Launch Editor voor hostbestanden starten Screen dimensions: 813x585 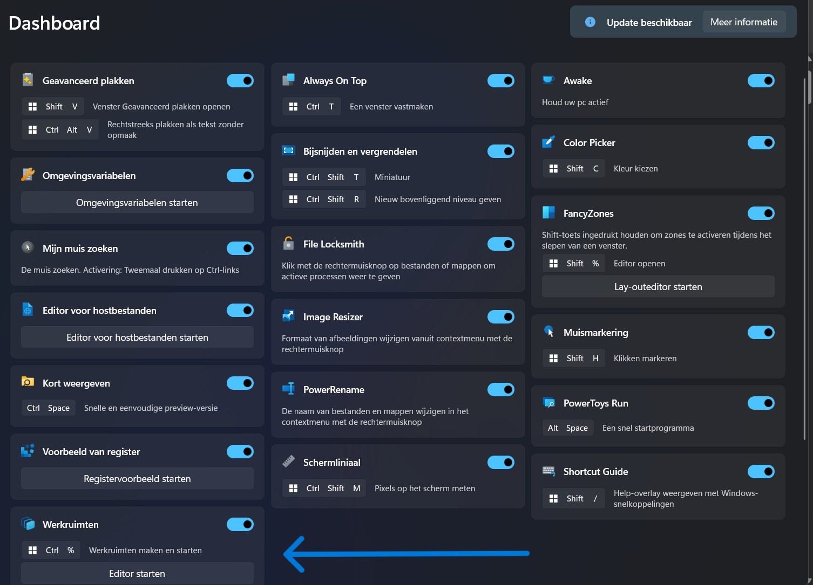point(137,337)
